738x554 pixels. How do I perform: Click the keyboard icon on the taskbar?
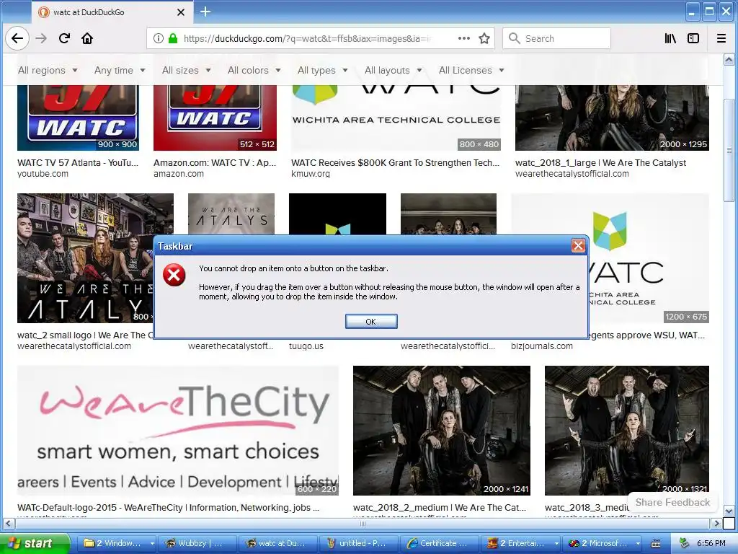coord(656,544)
